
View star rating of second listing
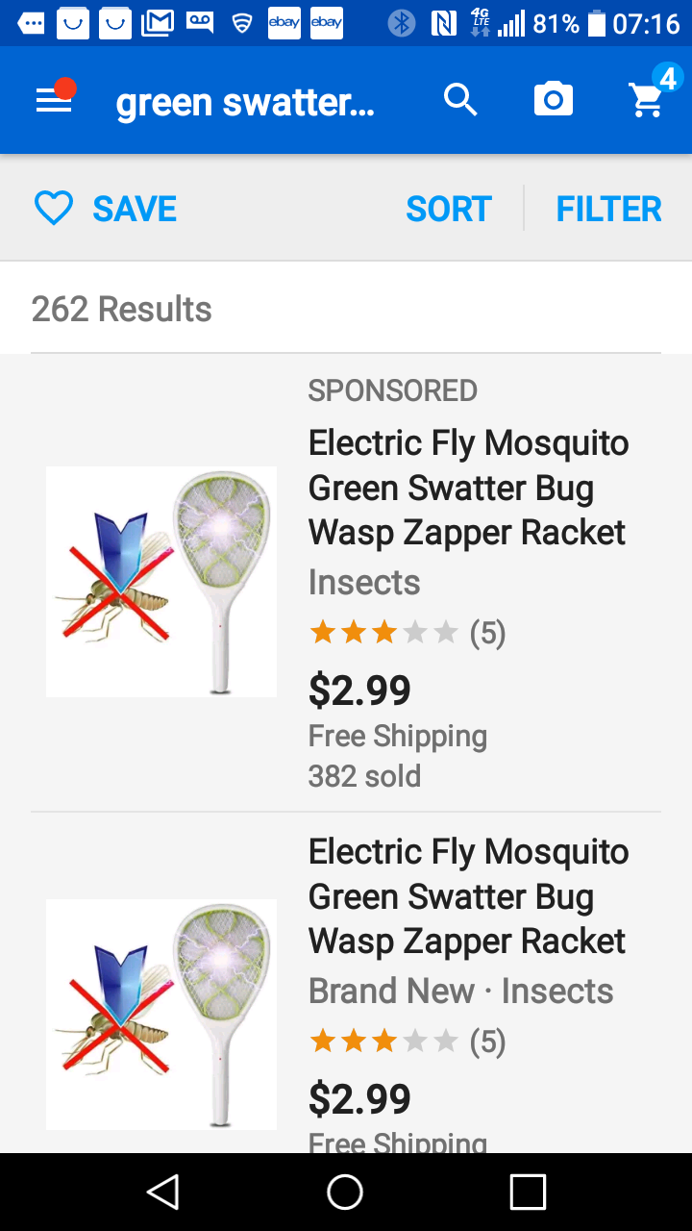click(383, 1042)
